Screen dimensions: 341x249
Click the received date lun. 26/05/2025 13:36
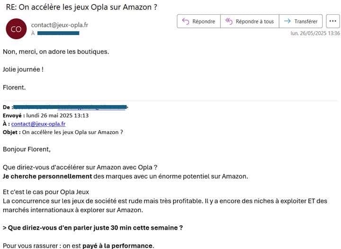click(x=315, y=34)
